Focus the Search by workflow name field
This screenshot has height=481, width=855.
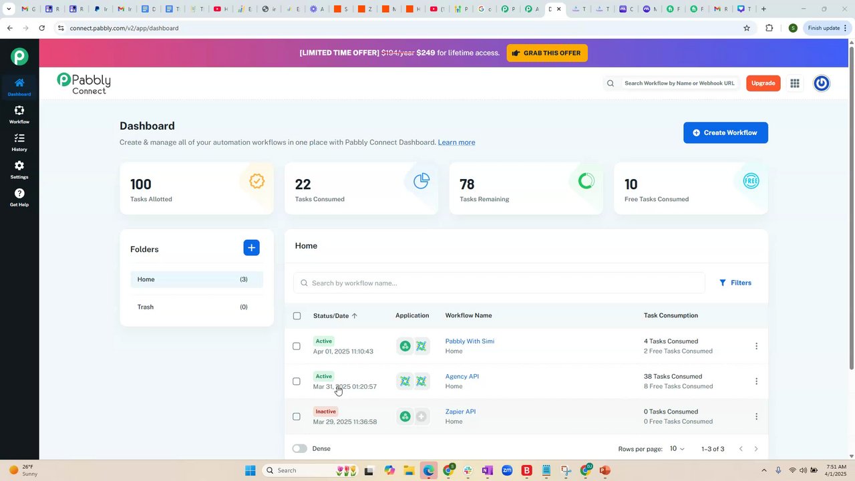[499, 283]
